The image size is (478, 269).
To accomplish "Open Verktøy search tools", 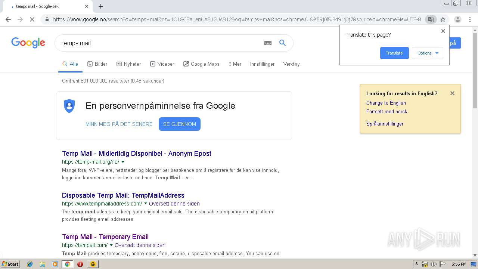I will (x=291, y=64).
